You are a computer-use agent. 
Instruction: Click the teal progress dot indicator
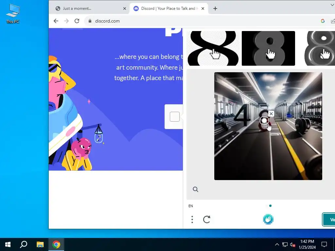click(x=271, y=206)
